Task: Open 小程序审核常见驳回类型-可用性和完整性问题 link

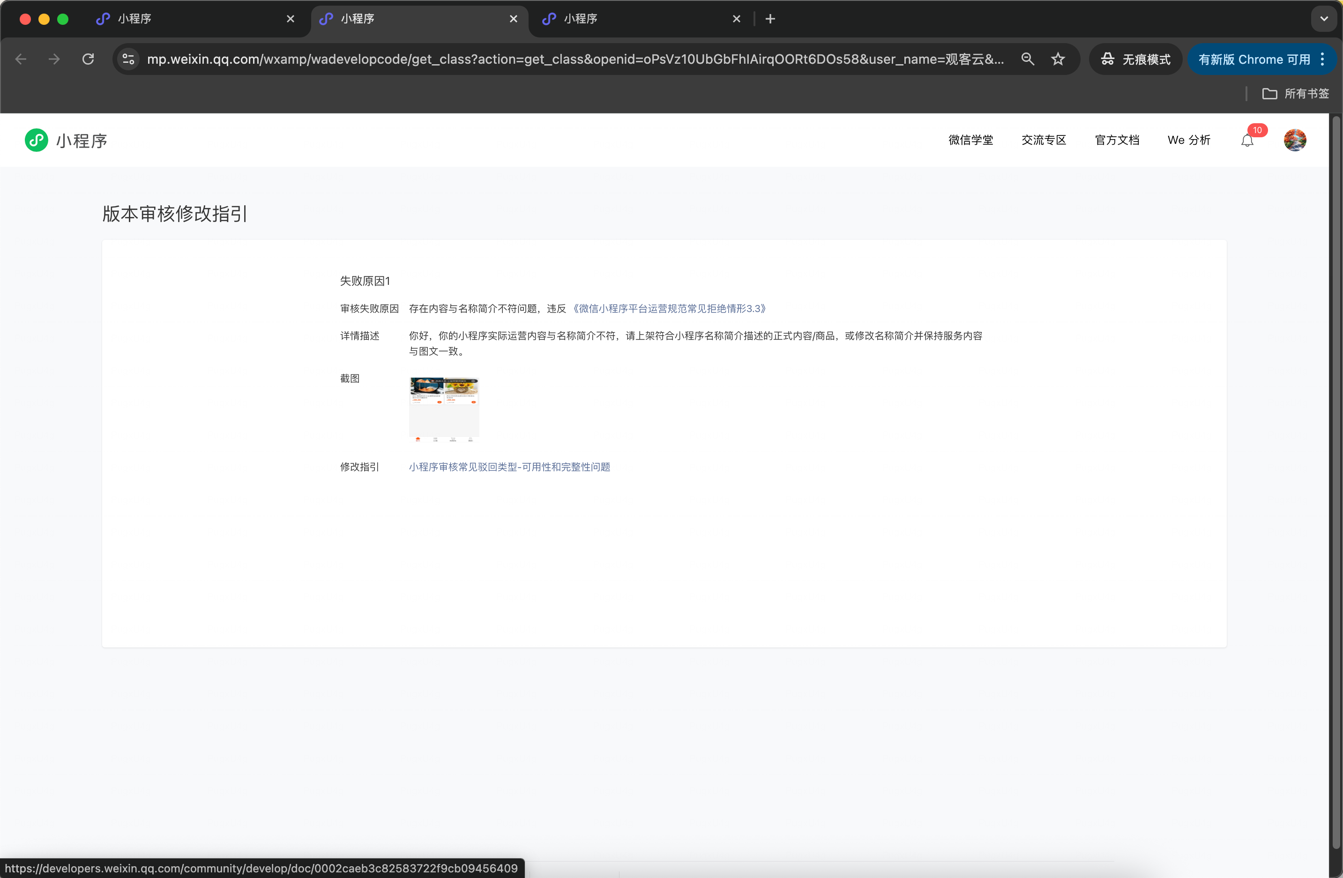Action: coord(509,467)
